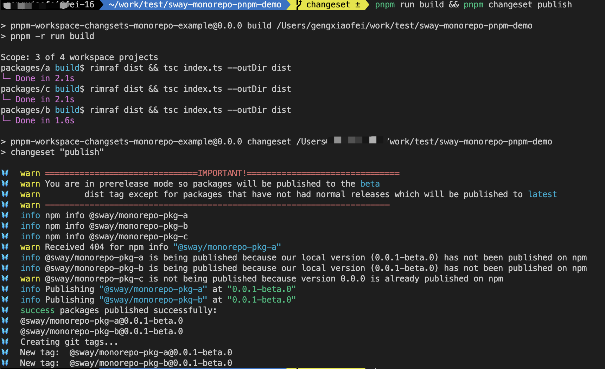Click the line '> pnpm -r run build'
The image size is (605, 369).
[x=47, y=36]
